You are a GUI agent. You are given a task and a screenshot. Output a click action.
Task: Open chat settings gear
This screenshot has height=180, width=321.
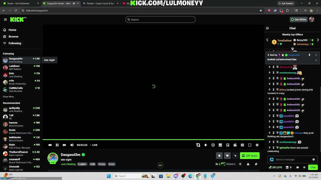tap(304, 167)
